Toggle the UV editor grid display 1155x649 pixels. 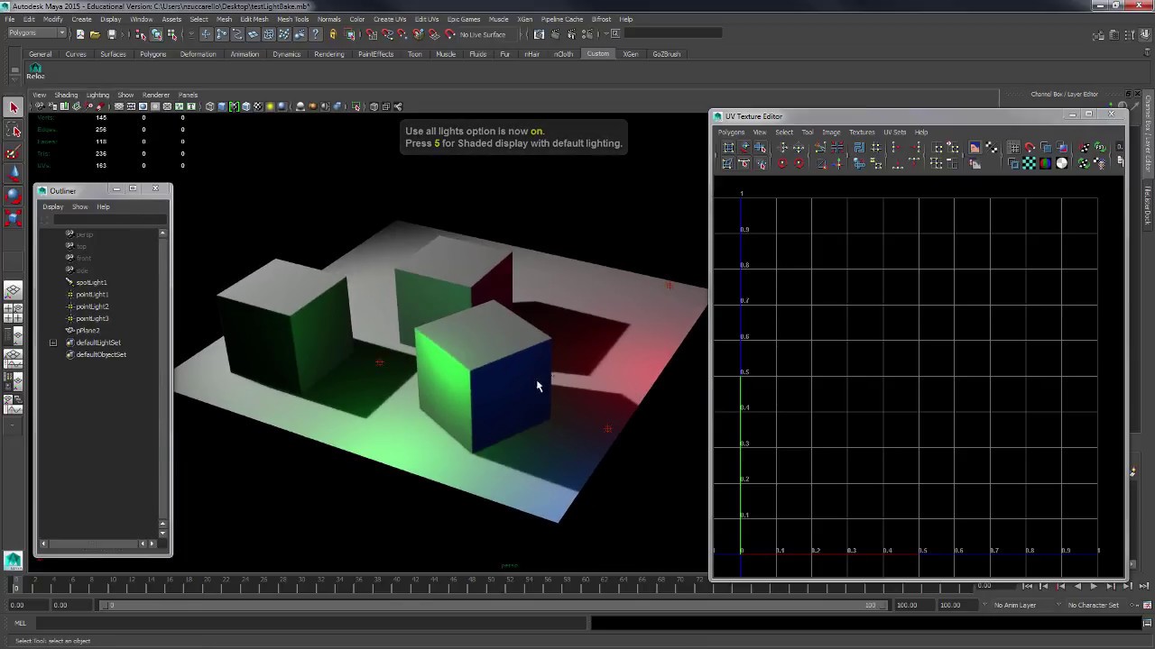(1014, 148)
